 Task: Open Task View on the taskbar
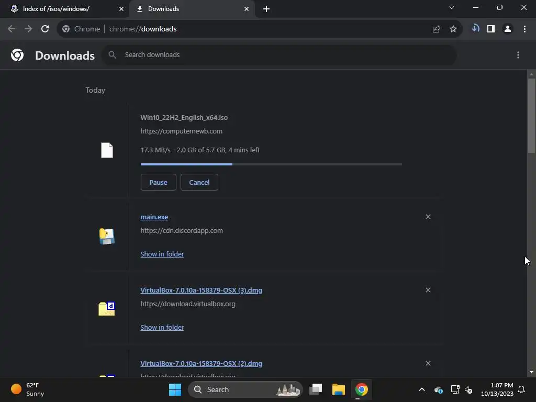point(316,389)
